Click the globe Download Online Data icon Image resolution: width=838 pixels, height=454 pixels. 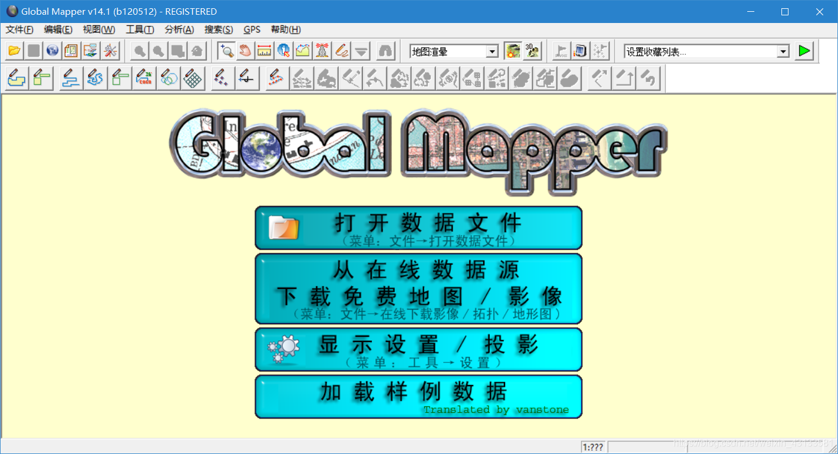(x=52, y=51)
